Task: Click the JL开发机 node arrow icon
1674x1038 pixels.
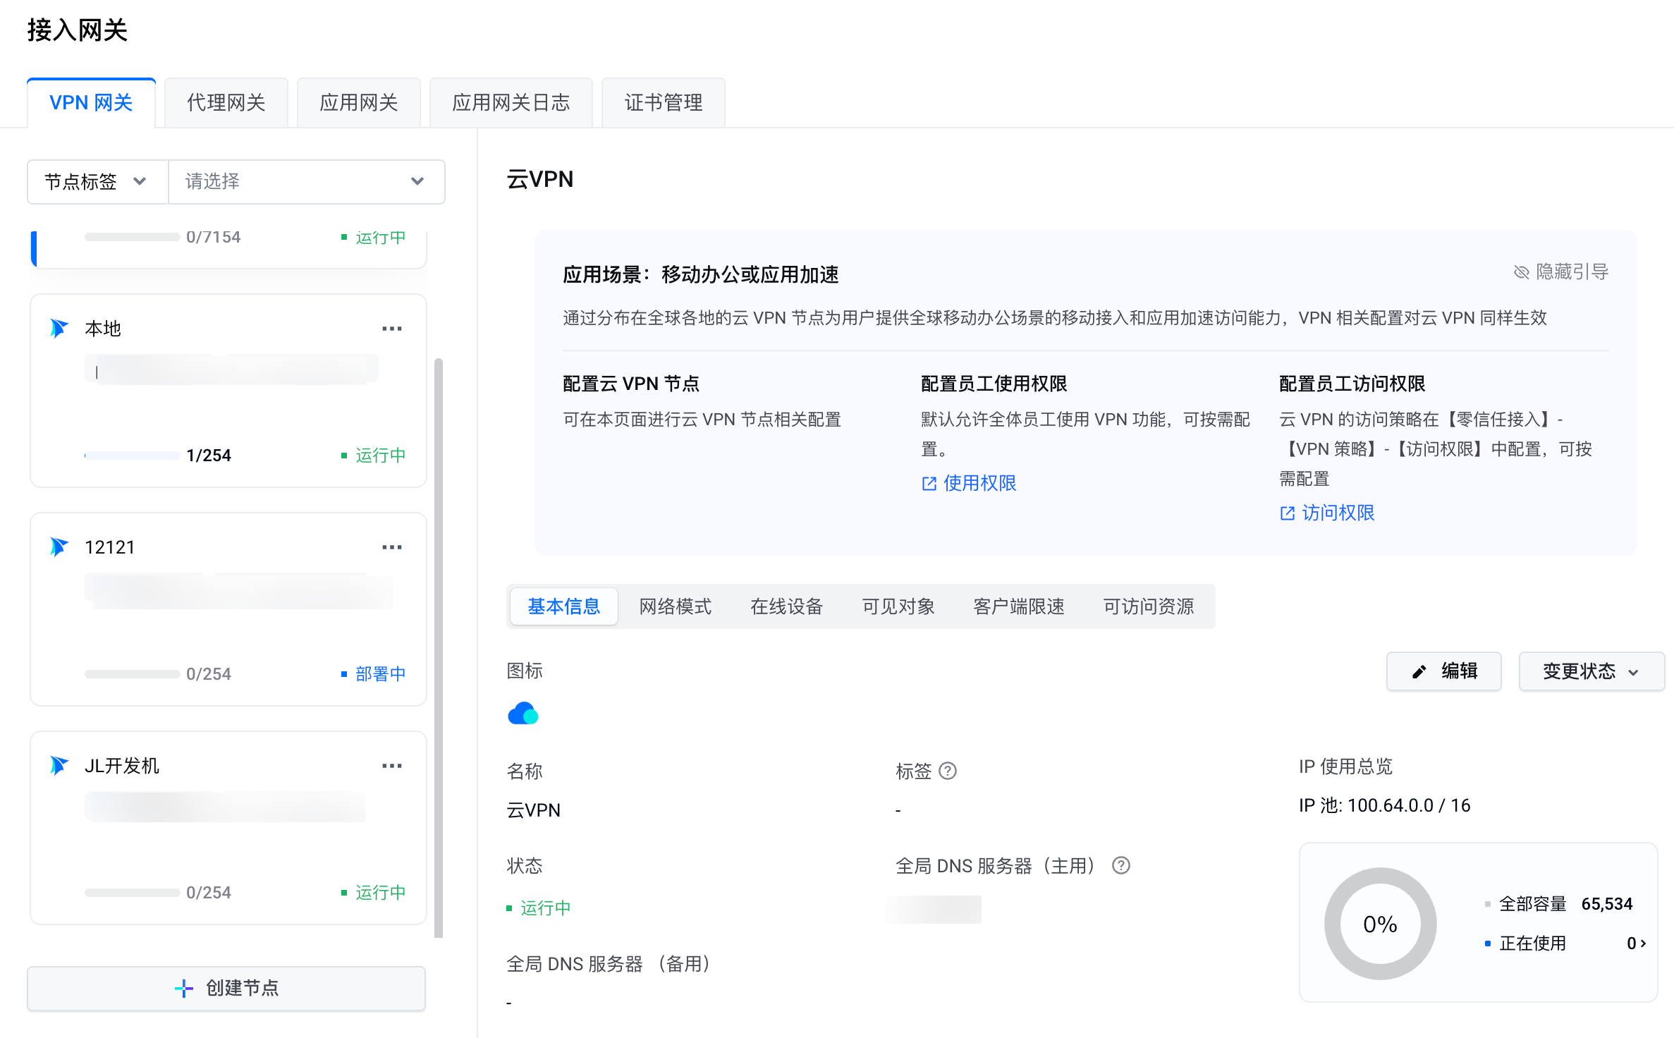Action: pos(59,766)
